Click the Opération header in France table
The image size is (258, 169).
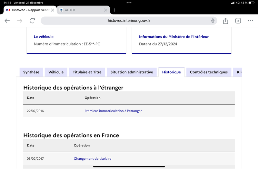(x=82, y=146)
